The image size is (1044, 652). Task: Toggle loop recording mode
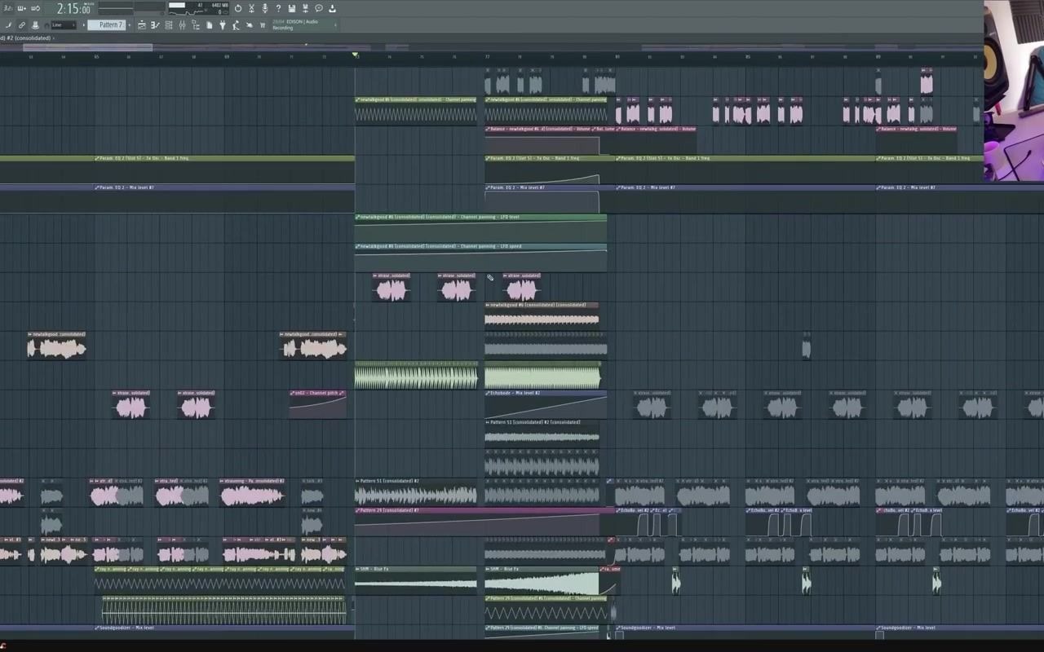35,8
